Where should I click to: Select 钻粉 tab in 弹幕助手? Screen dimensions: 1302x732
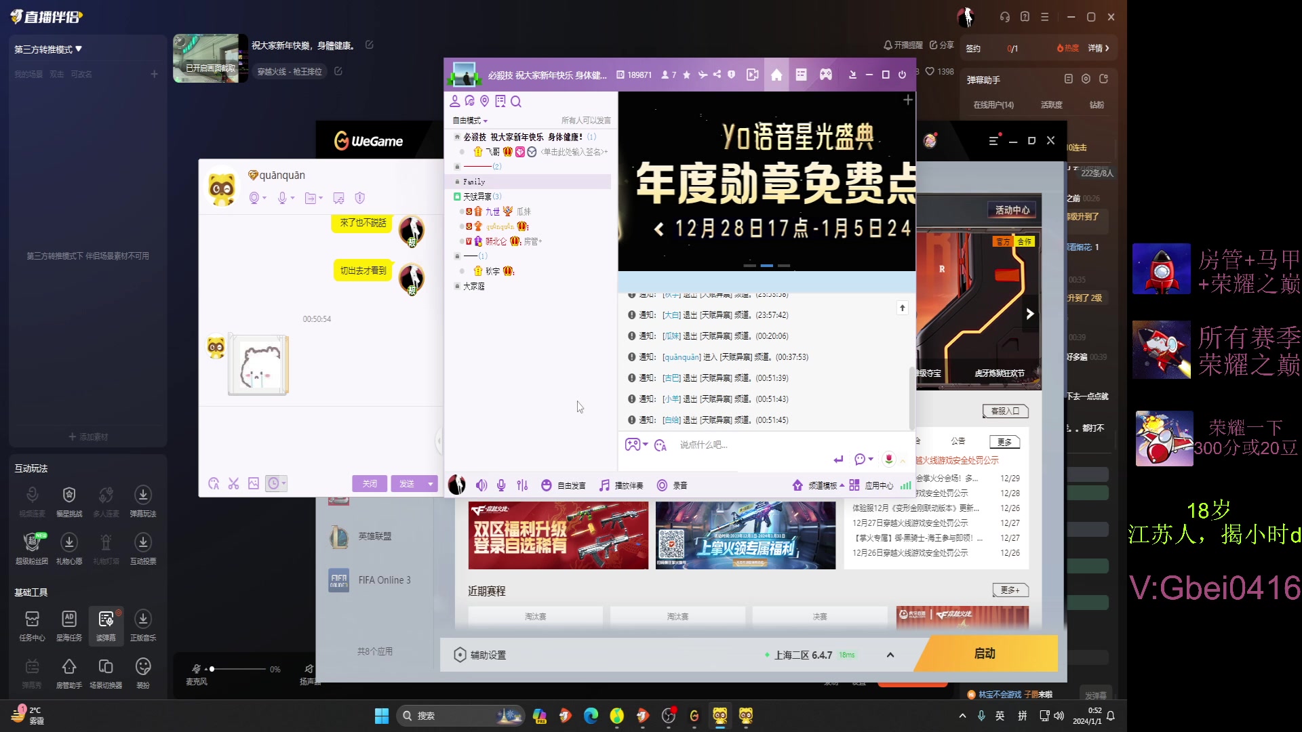click(1097, 105)
